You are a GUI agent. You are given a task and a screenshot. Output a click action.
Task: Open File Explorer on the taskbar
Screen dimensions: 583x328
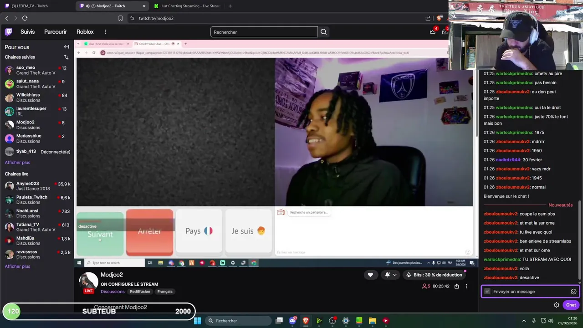pyautogui.click(x=372, y=321)
